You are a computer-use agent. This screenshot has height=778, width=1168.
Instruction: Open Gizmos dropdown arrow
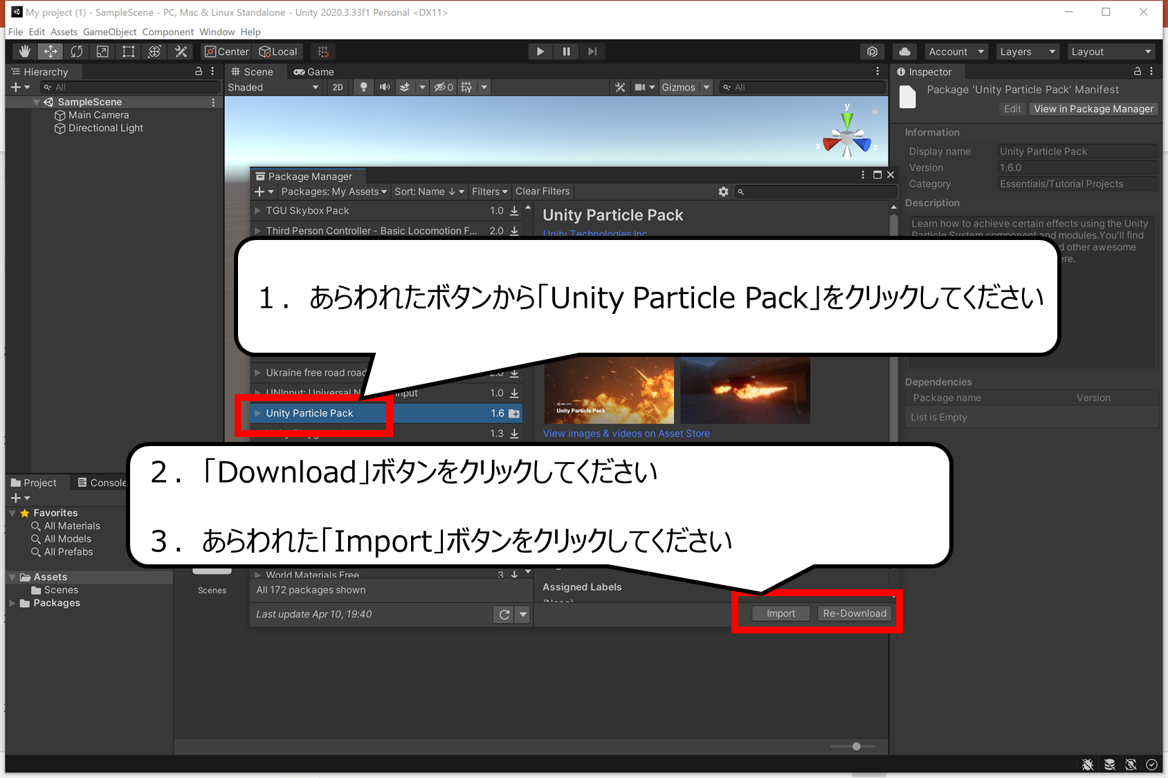click(706, 87)
